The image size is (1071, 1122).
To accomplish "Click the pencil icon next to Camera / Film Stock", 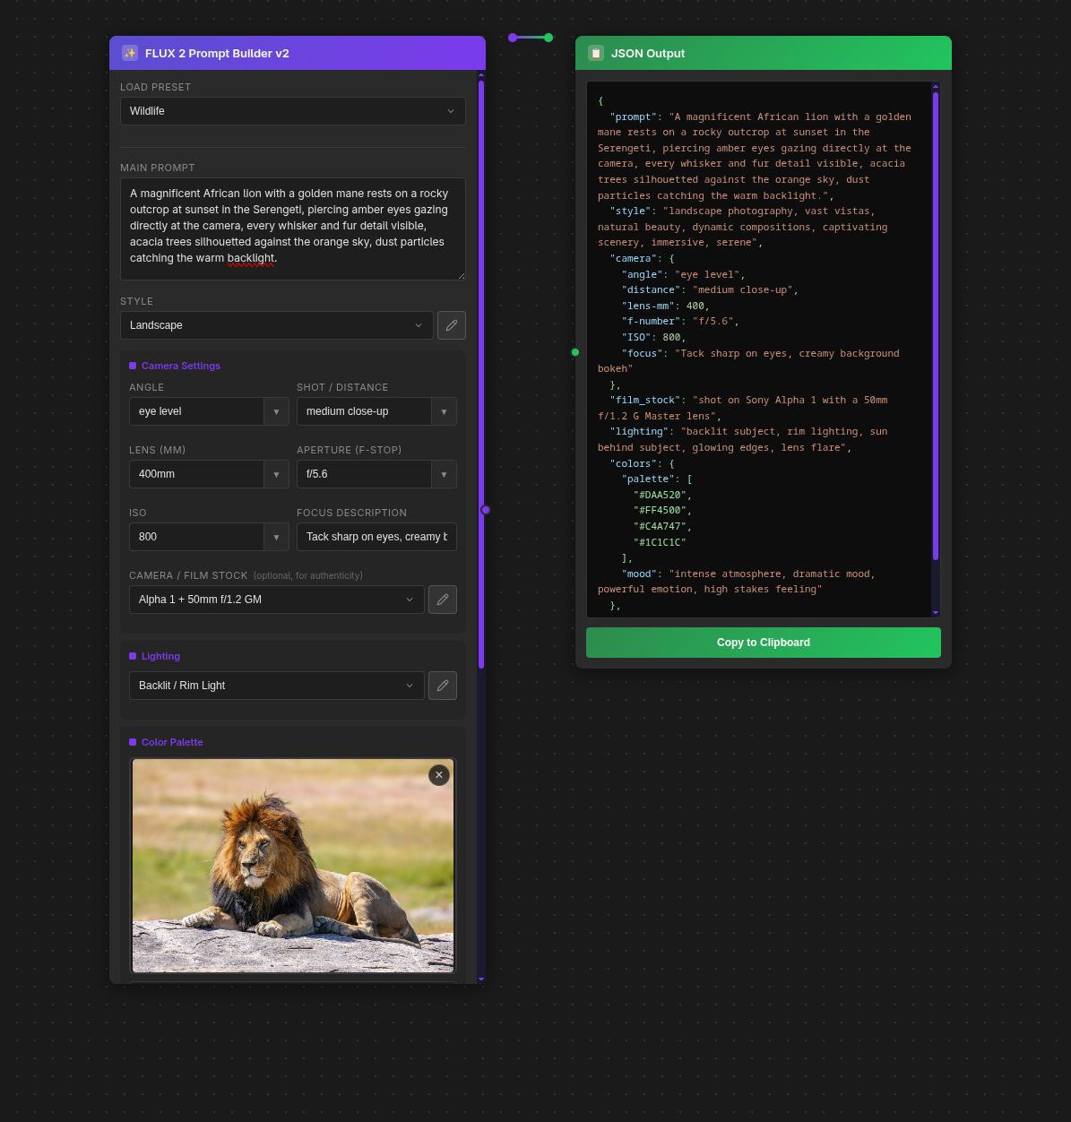I will click(442, 600).
